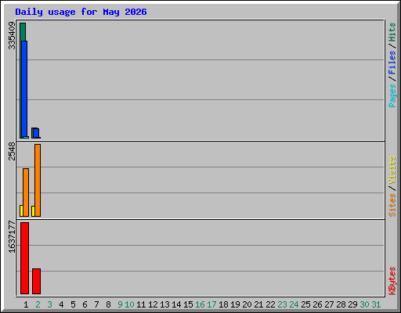Click day 2 on the x-axis
401x313 pixels.
pos(38,304)
